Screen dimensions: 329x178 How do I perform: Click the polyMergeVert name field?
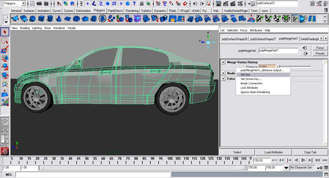pos(278,51)
